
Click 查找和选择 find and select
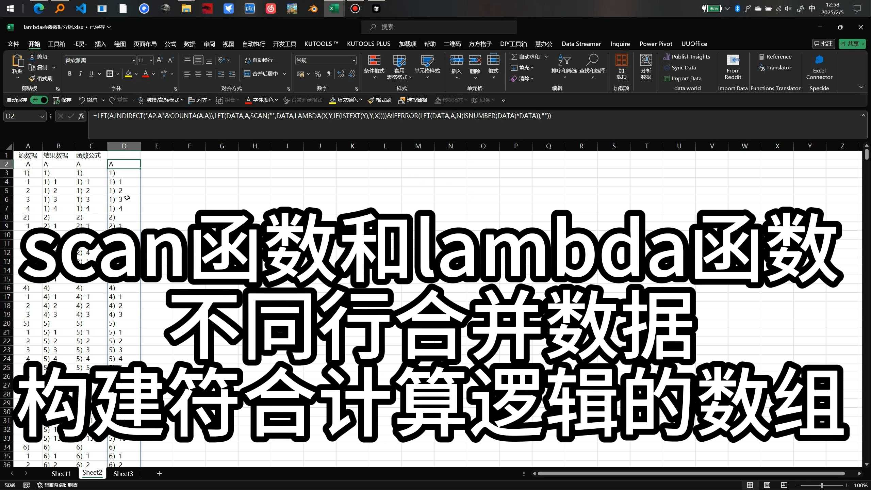[x=592, y=67]
